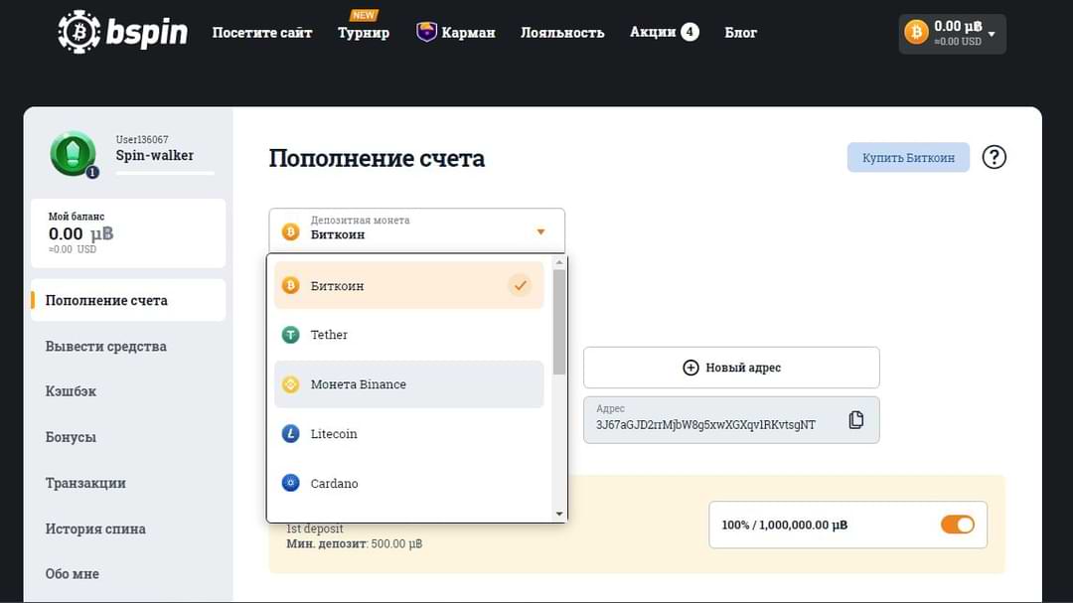Click the Новый адрес button
The width and height of the screenshot is (1073, 603).
tap(731, 368)
